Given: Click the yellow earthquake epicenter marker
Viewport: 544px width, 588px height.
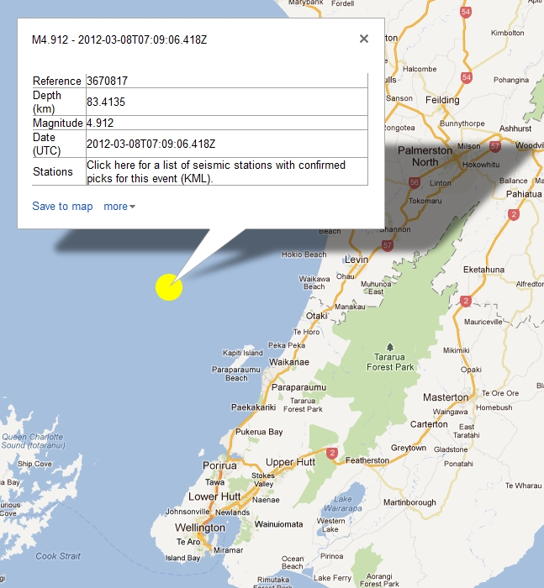Looking at the screenshot, I should pos(169,286).
